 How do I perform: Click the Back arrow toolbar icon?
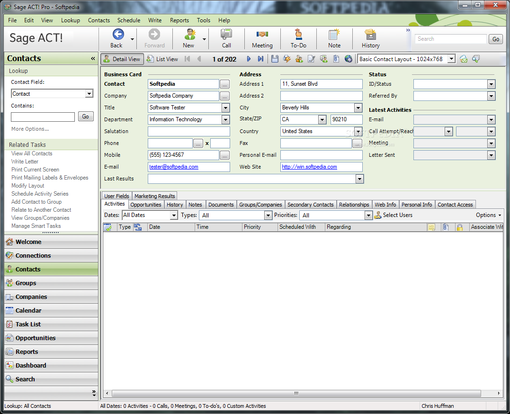click(118, 35)
